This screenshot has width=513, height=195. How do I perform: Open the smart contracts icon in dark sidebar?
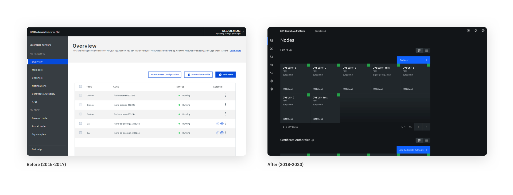[x=271, y=57]
